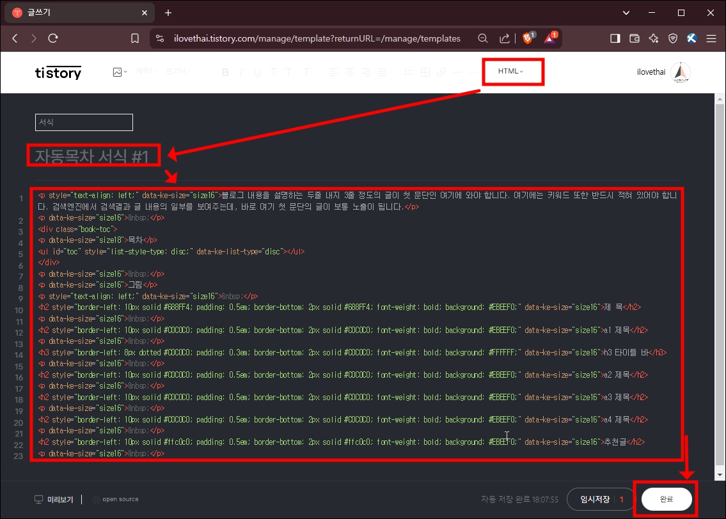The height and width of the screenshot is (519, 726).
Task: Click the a1 제목 h2 code line
Action: pos(343,330)
